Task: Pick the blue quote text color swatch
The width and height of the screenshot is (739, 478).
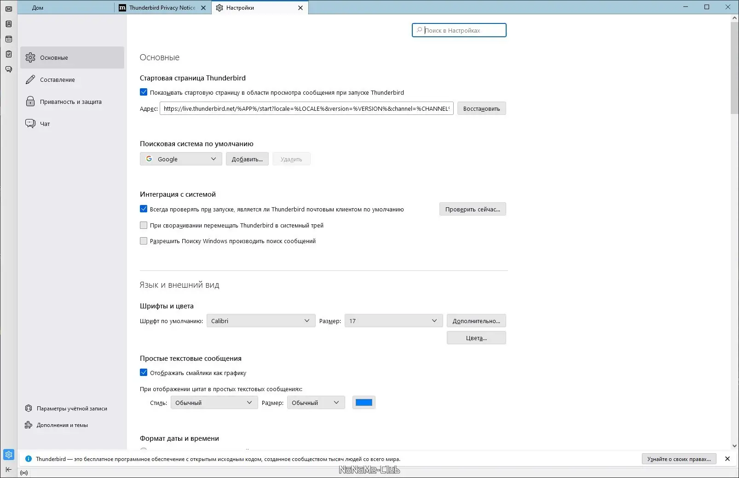Action: [364, 403]
